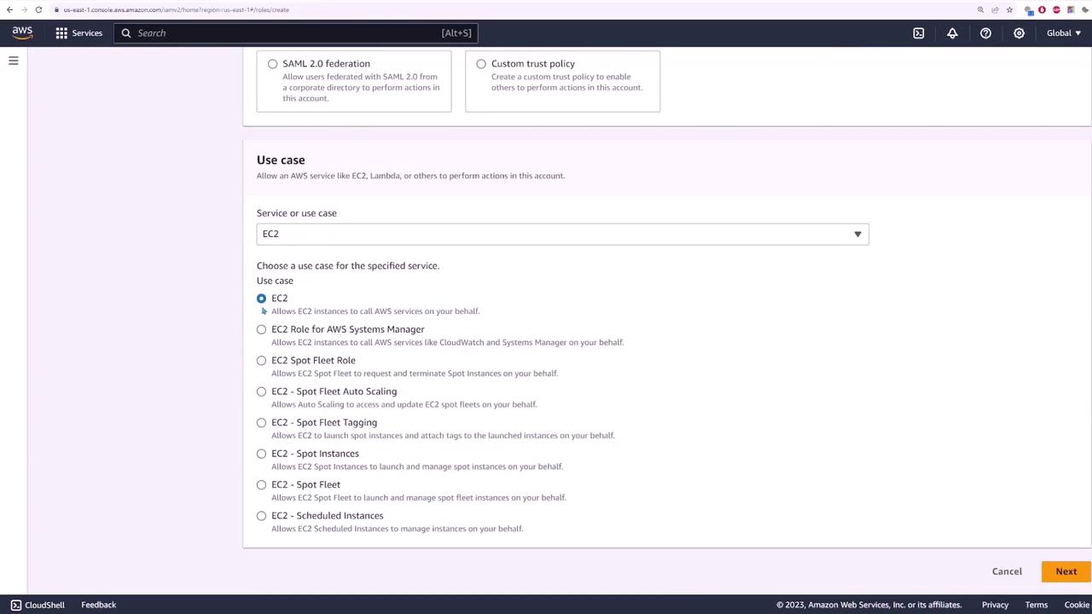Click Next to continue role creation
Image resolution: width=1092 pixels, height=614 pixels.
tap(1066, 571)
